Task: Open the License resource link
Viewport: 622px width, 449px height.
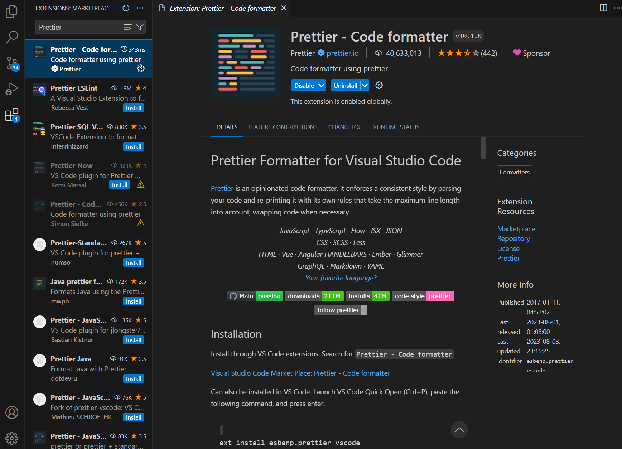Action: coord(508,248)
